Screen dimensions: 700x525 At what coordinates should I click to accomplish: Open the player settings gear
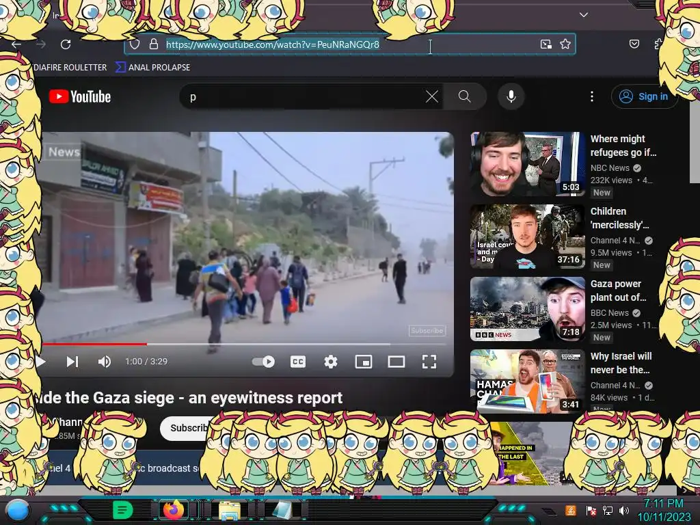coord(330,362)
